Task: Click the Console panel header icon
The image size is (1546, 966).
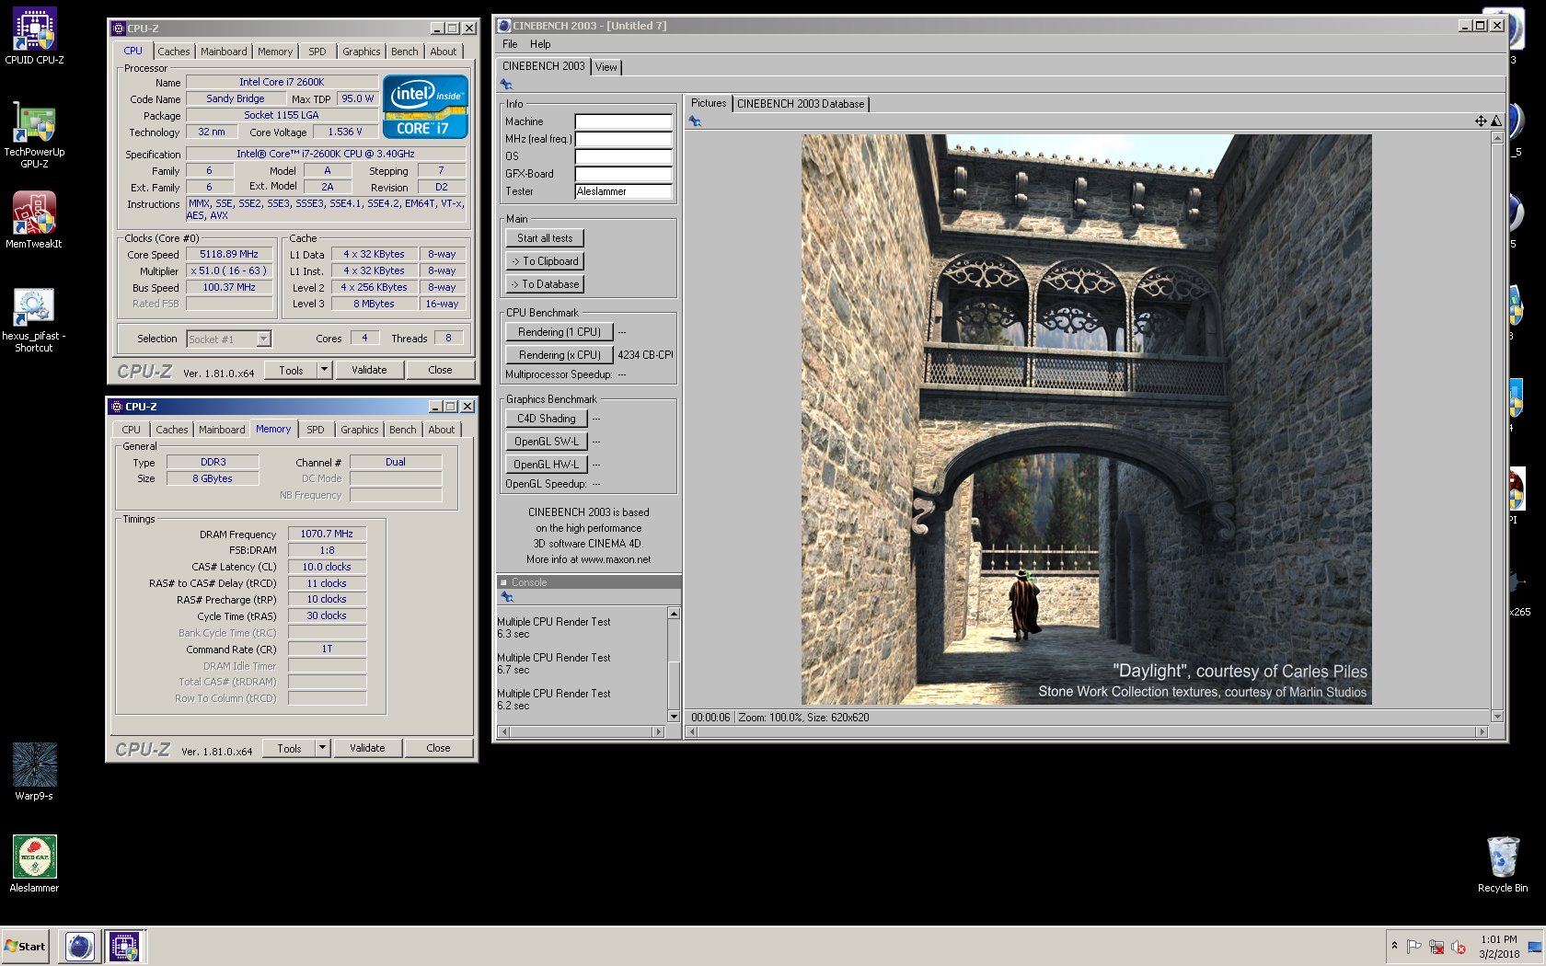Action: click(503, 582)
